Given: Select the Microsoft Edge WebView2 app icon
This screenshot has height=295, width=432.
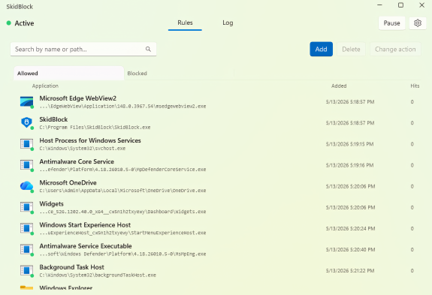Looking at the screenshot, I should pyautogui.click(x=27, y=102).
